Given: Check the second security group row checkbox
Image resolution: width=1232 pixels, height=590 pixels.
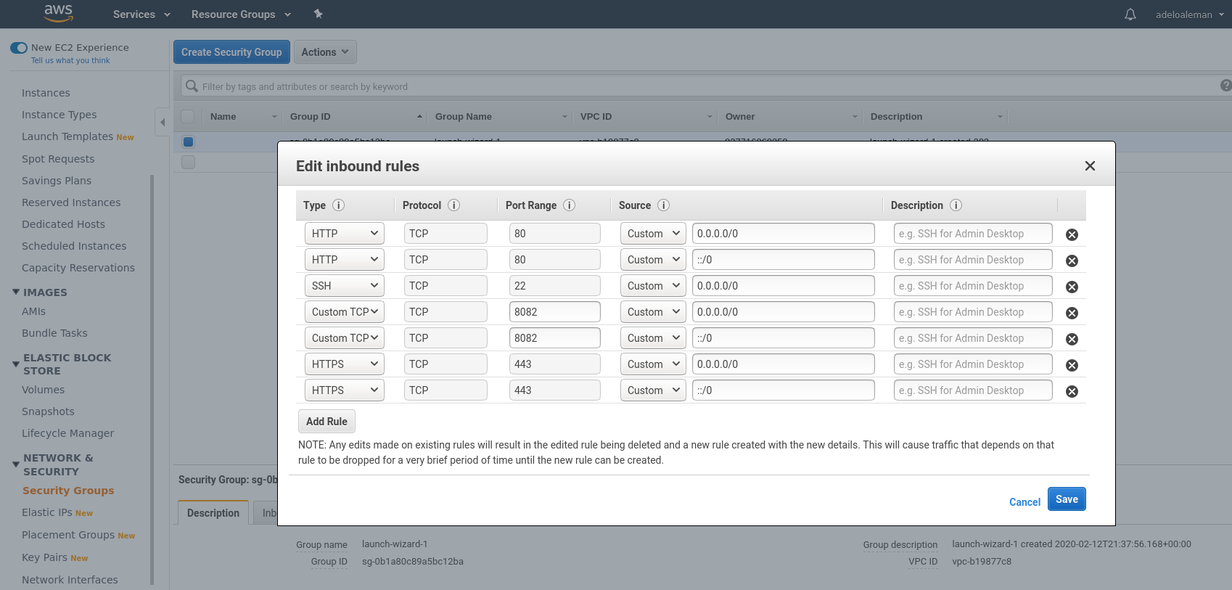Looking at the screenshot, I should (x=188, y=162).
